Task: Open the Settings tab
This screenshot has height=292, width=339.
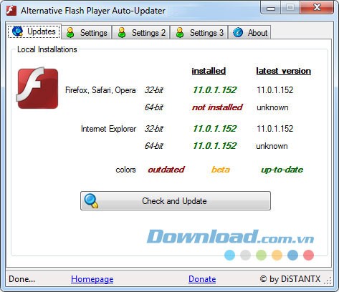Action: pyautogui.click(x=87, y=33)
